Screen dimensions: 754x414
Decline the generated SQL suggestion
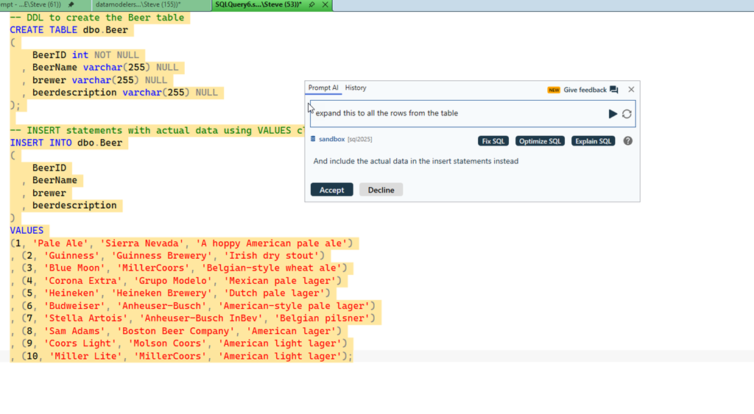(x=381, y=190)
